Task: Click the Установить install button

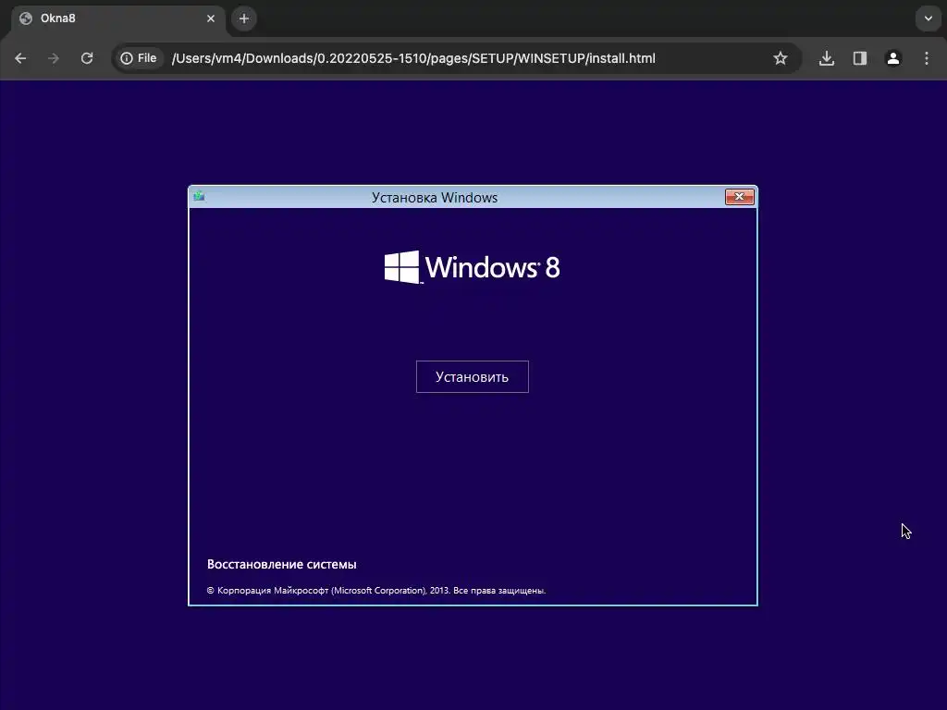Action: (x=473, y=377)
